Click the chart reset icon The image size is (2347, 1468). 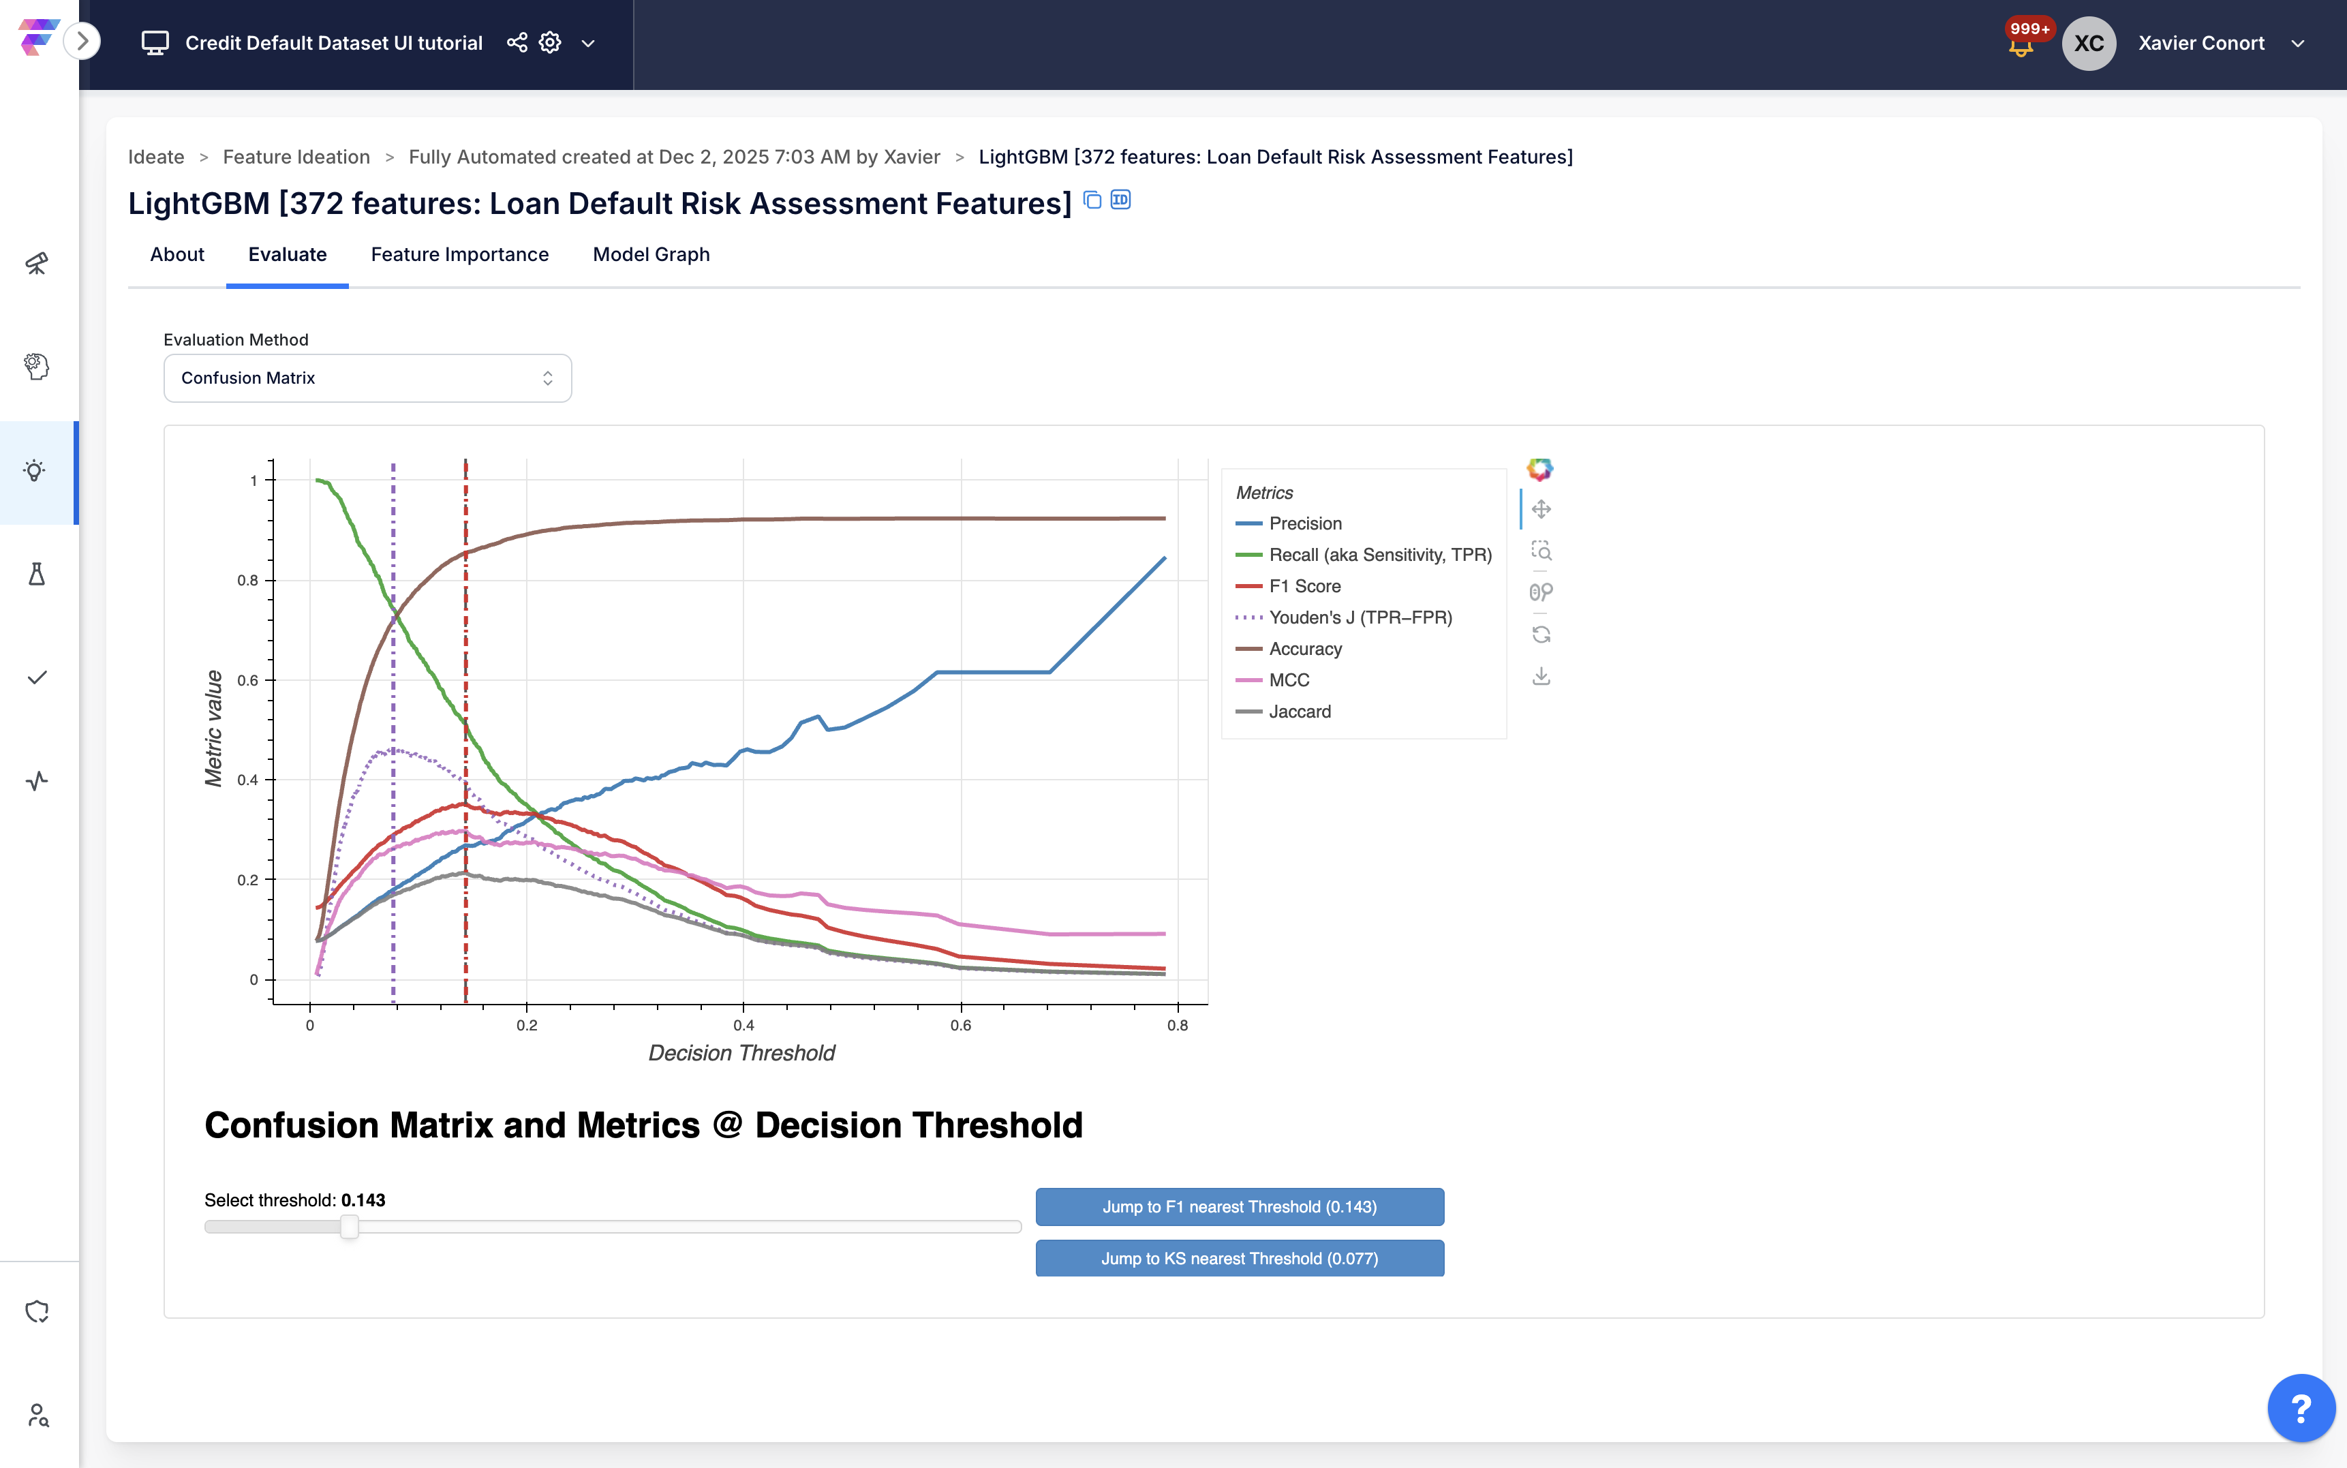point(1540,634)
